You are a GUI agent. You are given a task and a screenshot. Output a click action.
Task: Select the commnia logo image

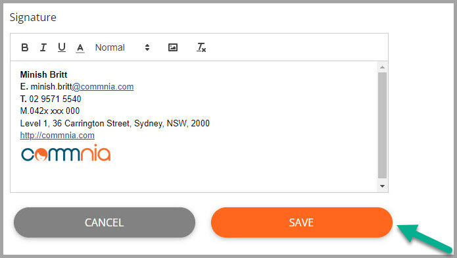[66, 153]
